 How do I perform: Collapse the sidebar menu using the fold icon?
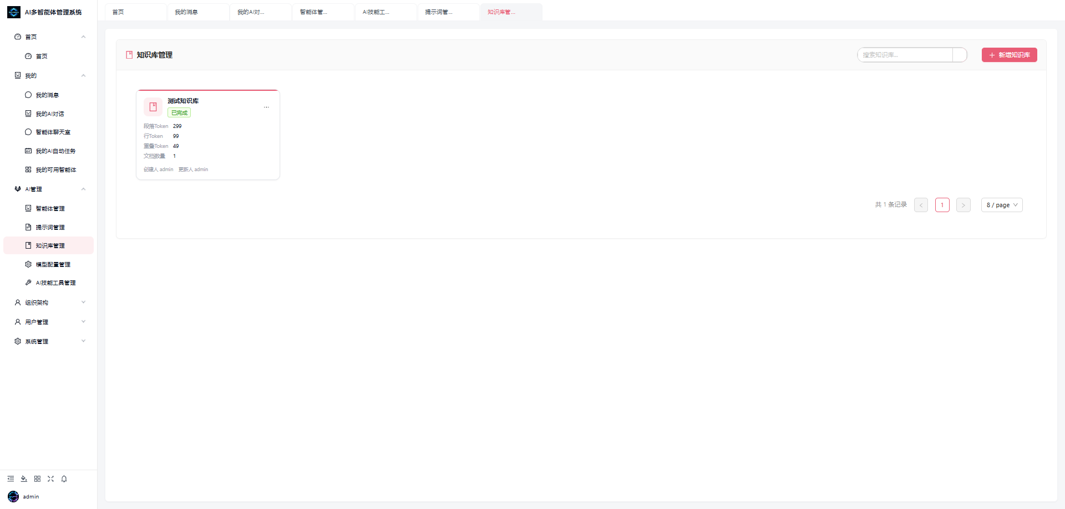11,479
